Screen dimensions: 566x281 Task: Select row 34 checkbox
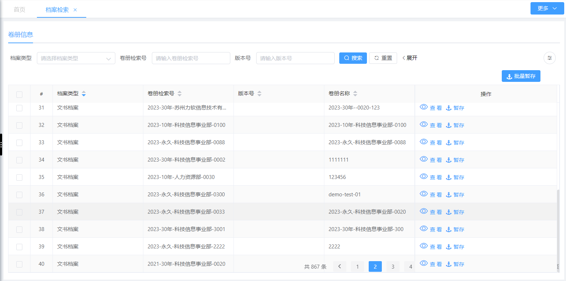click(x=19, y=160)
